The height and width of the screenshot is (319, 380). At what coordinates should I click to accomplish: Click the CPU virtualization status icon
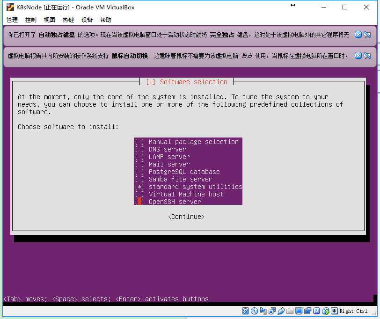point(316,311)
